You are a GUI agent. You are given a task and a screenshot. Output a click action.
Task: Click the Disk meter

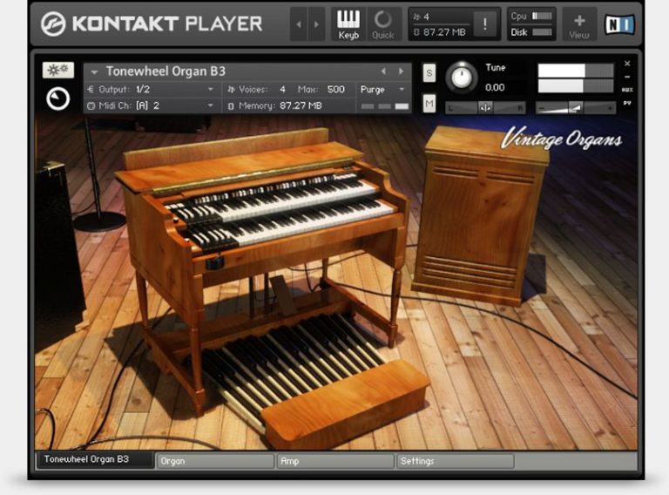531,32
